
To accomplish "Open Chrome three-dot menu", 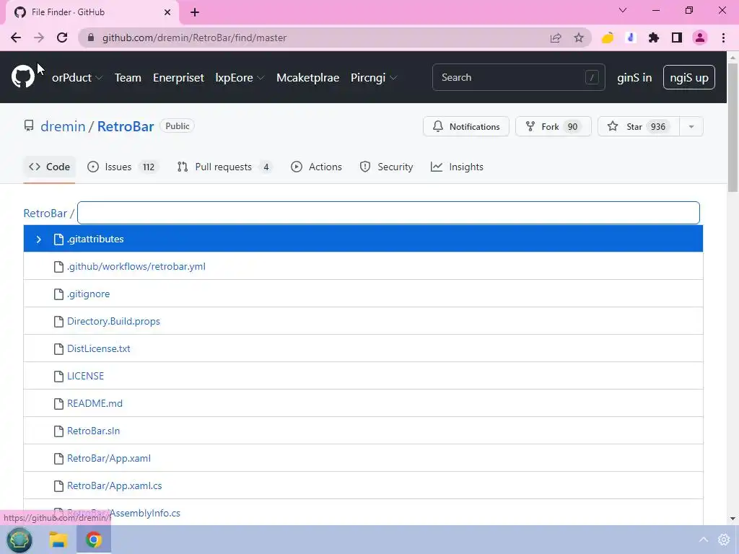I will tap(723, 38).
